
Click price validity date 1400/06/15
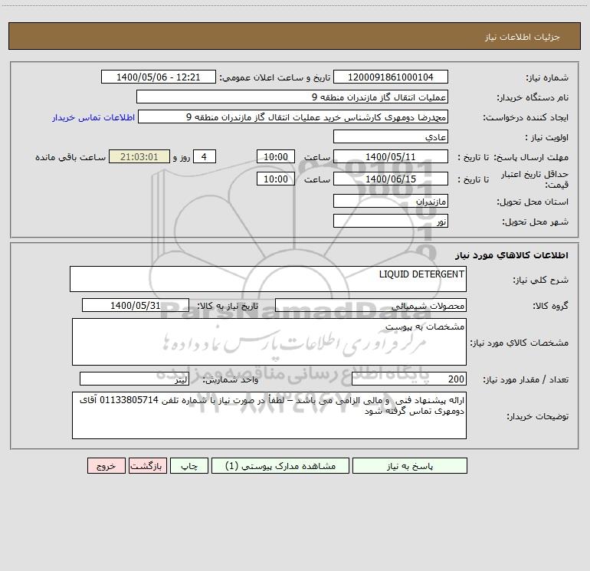pyautogui.click(x=391, y=179)
